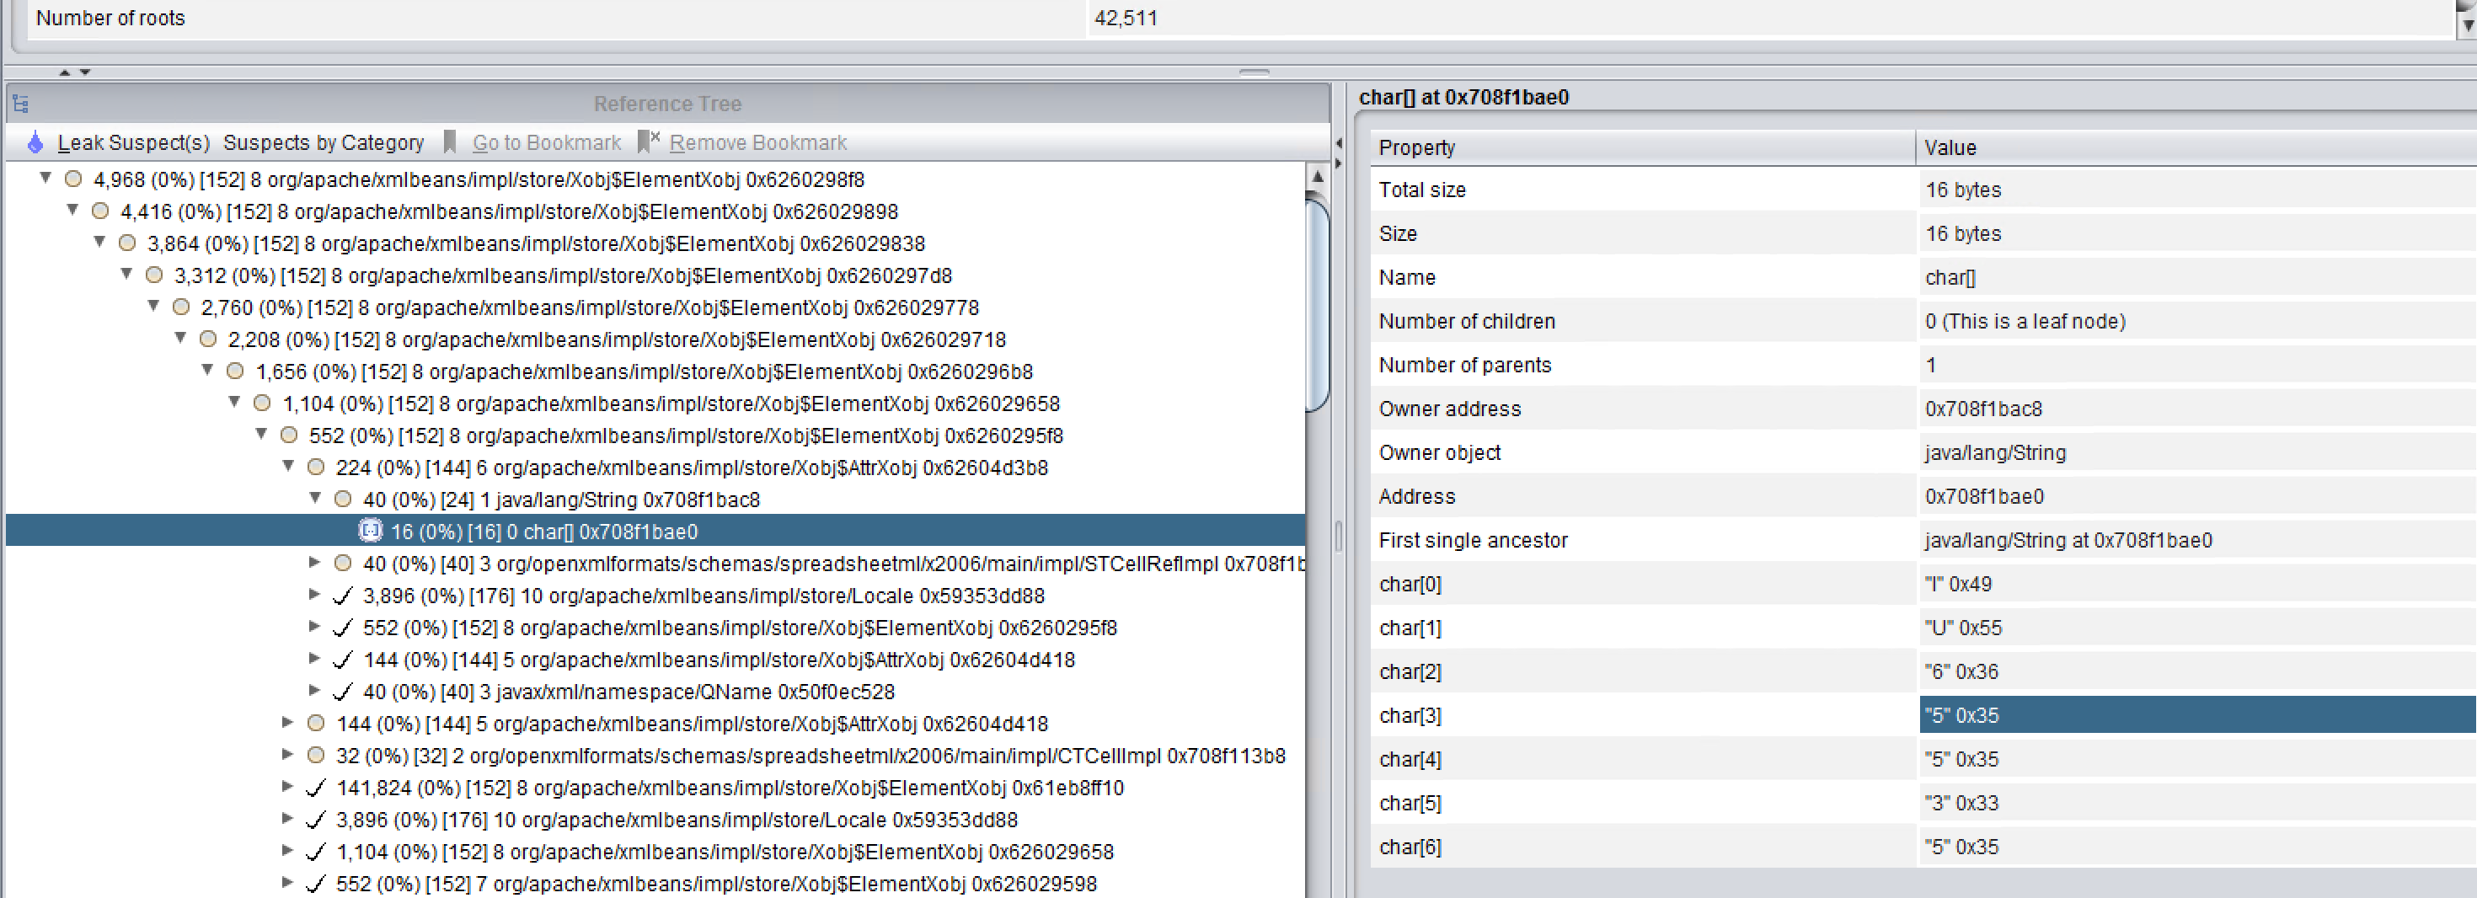Image resolution: width=2477 pixels, height=898 pixels.
Task: Click scroll-up arrow of Reference Tree scrollbar
Action: [1319, 176]
